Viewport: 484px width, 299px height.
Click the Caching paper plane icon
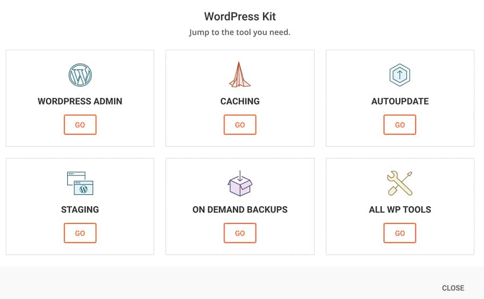pyautogui.click(x=240, y=75)
